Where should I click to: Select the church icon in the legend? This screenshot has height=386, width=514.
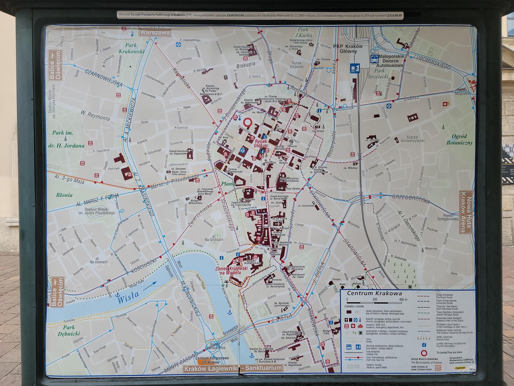click(x=347, y=319)
